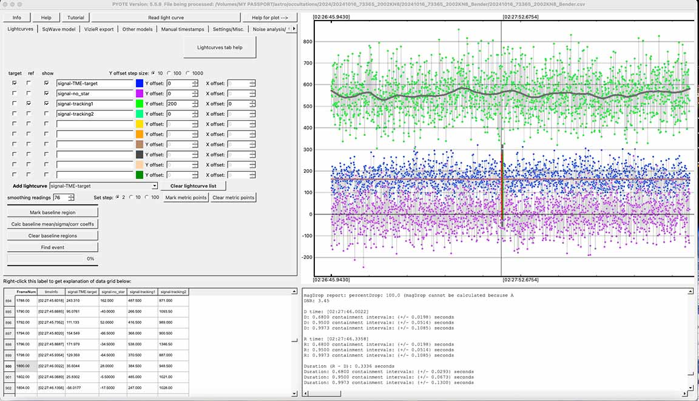This screenshot has width=699, height=401.
Task: Switch to the SqWave model tab
Action: pos(59,29)
